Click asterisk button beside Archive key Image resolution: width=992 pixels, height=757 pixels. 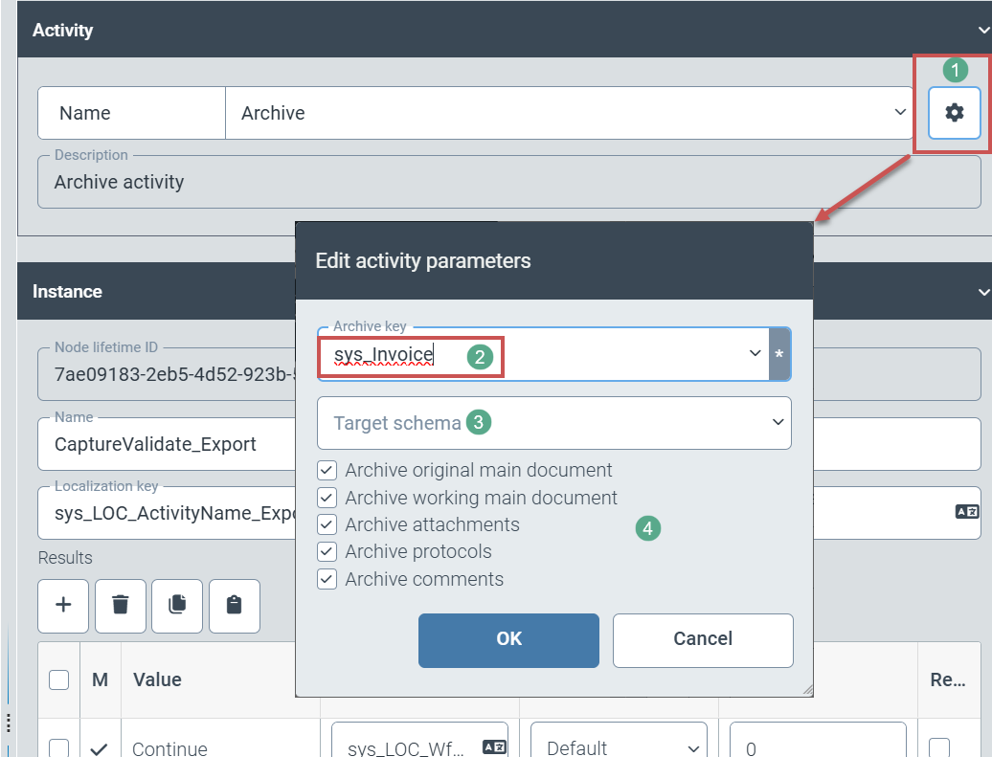(779, 355)
